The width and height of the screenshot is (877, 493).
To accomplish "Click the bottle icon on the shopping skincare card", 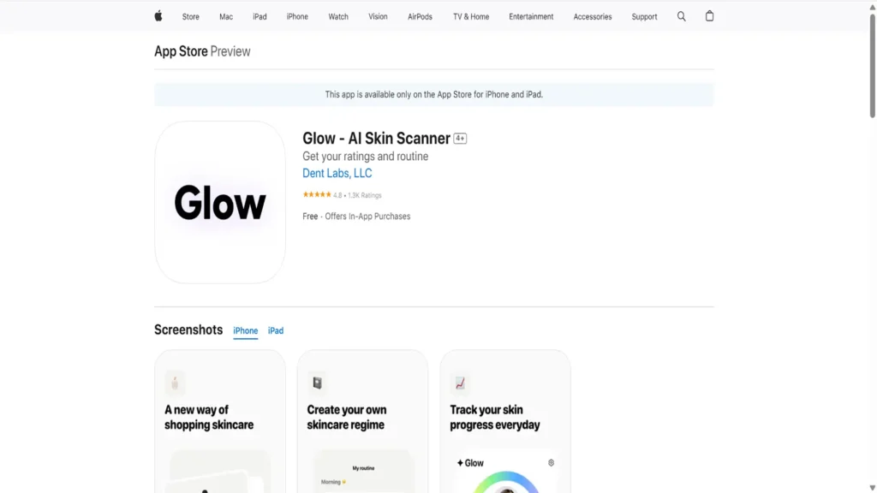I will click(175, 383).
